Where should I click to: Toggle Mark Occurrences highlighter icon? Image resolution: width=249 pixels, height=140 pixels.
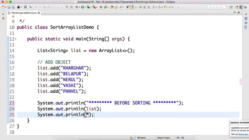tap(132, 7)
